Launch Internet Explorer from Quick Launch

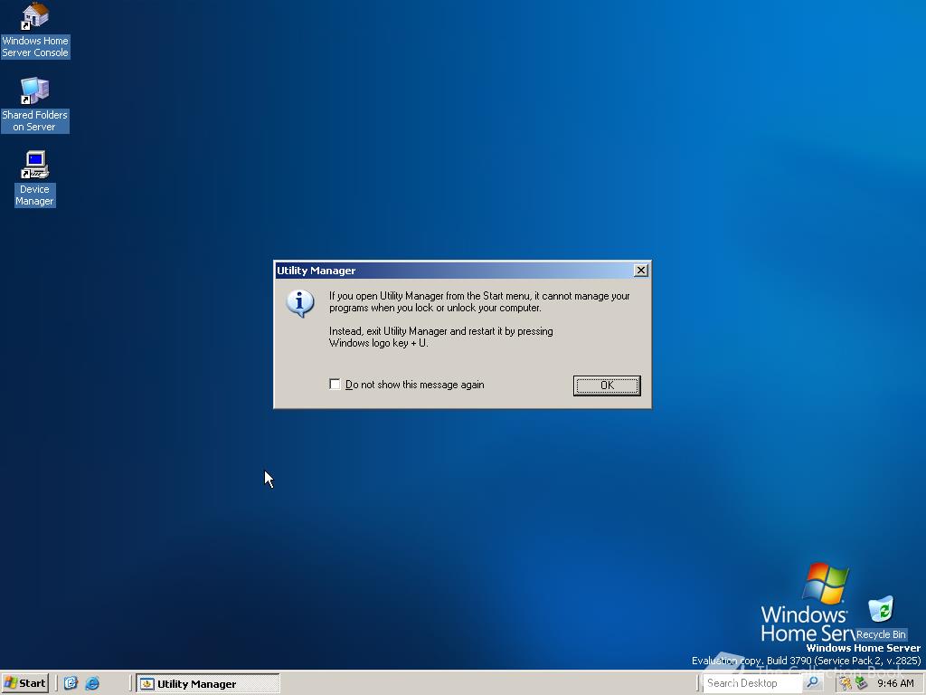(x=92, y=683)
